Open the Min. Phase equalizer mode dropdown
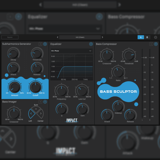160x160 pixels. pyautogui.click(x=71, y=50)
